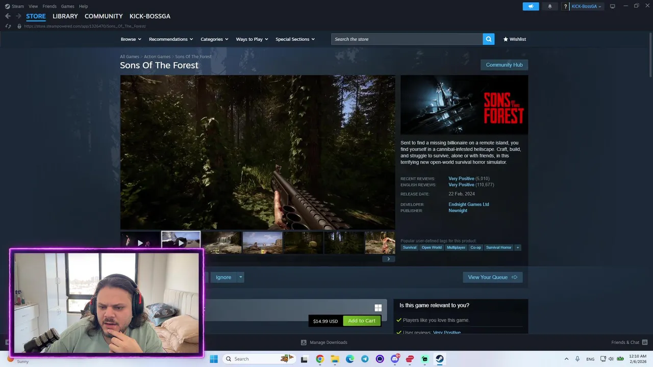Open Friends & Chat icon
The width and height of the screenshot is (653, 367).
pyautogui.click(x=645, y=343)
